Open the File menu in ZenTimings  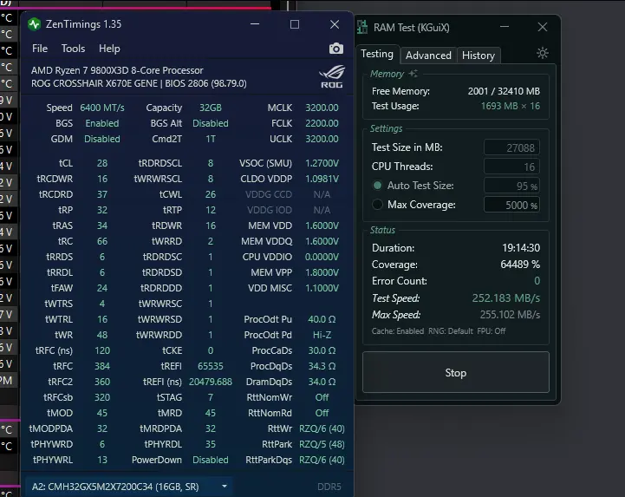point(40,49)
